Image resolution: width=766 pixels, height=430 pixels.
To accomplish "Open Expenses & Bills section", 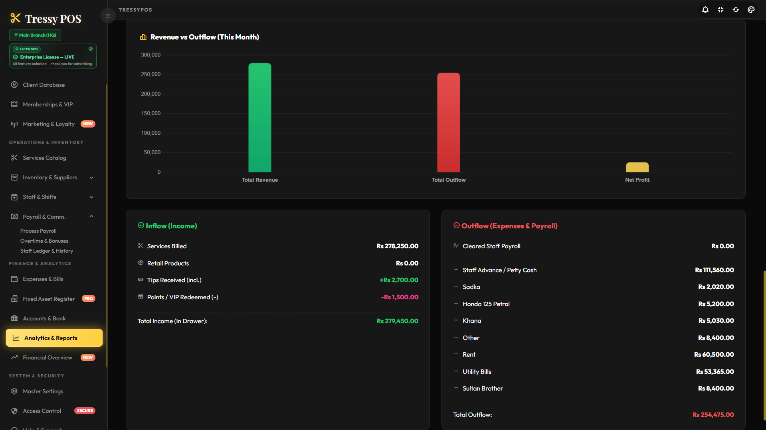I will coord(54,279).
